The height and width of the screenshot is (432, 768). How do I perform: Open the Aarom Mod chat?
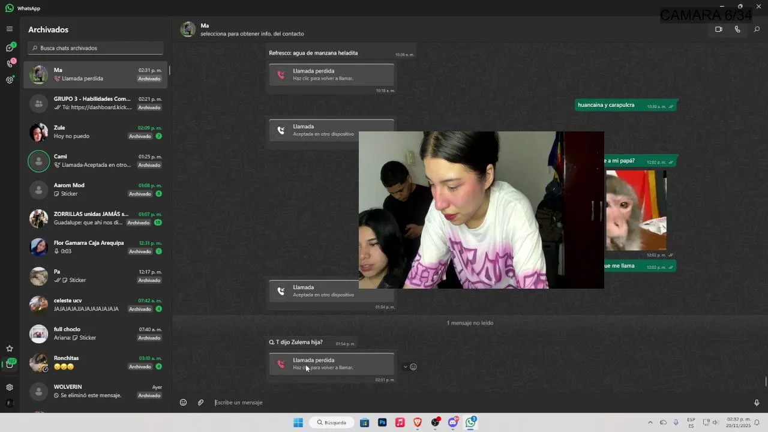click(x=96, y=190)
